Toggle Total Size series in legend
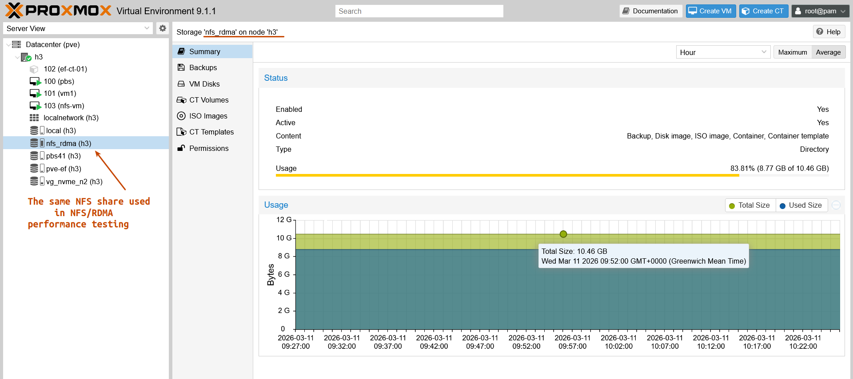This screenshot has height=379, width=853. coord(750,205)
